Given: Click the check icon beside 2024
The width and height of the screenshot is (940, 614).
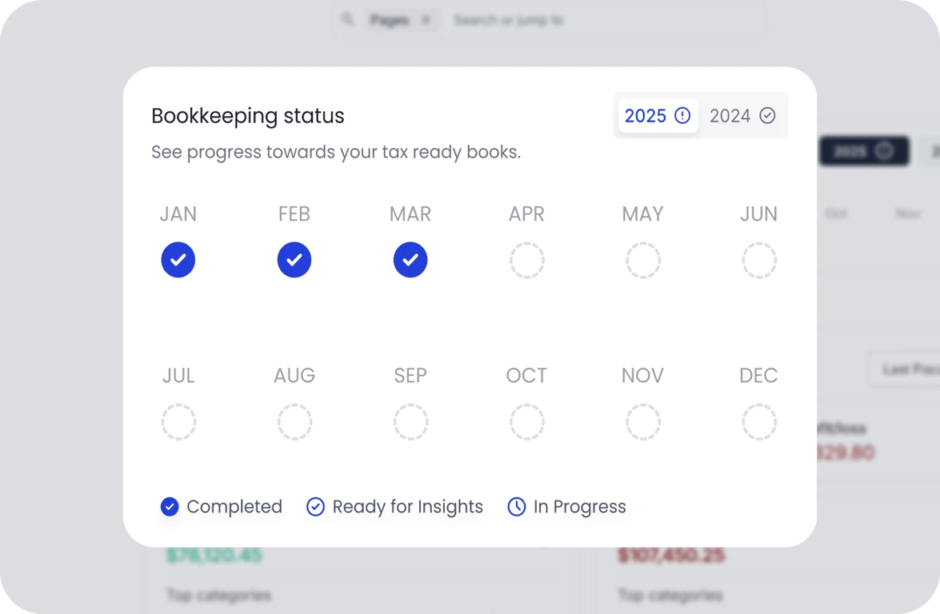Looking at the screenshot, I should point(767,116).
